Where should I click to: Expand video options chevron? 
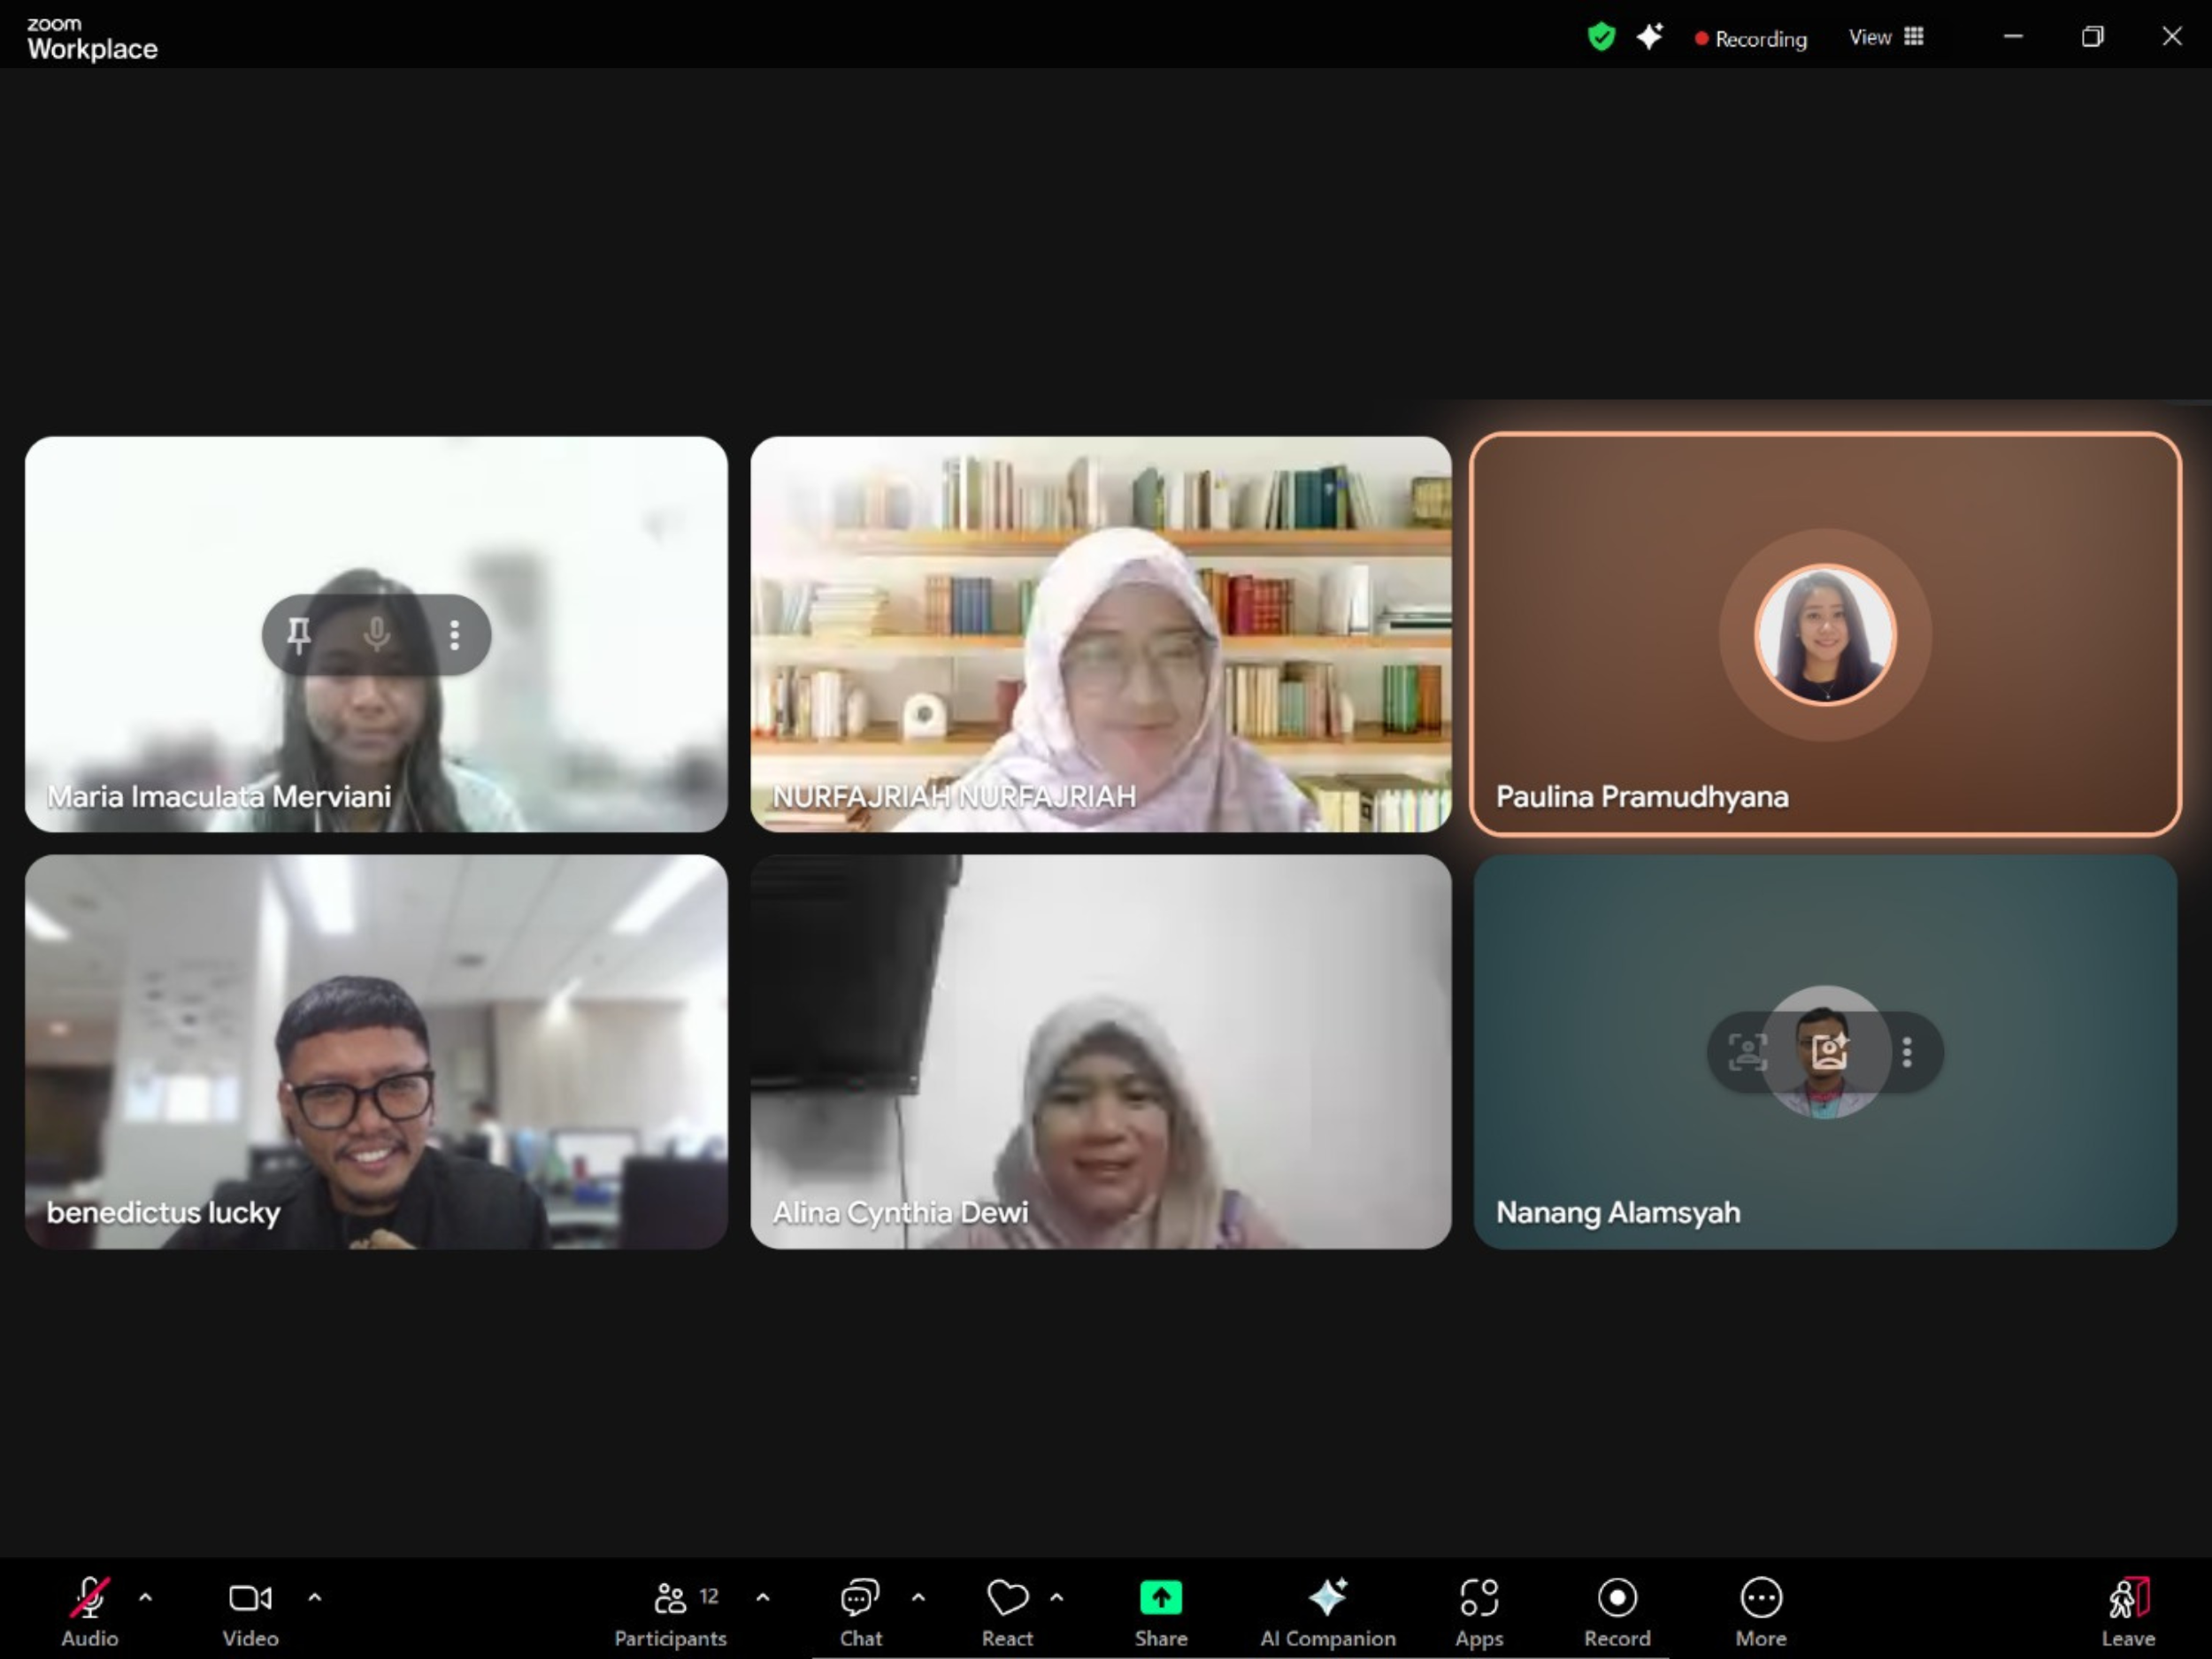tap(315, 1597)
